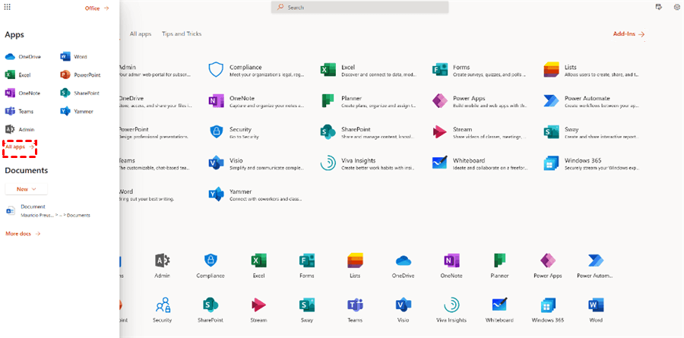
Task: Open Power Apps with 'Build mobile and web apps' description
Action: tap(480, 102)
